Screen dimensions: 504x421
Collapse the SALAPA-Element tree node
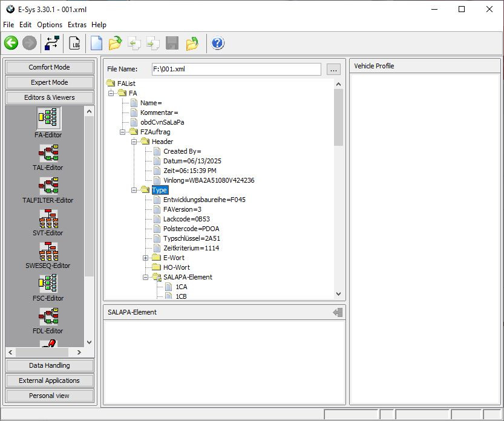(x=146, y=278)
